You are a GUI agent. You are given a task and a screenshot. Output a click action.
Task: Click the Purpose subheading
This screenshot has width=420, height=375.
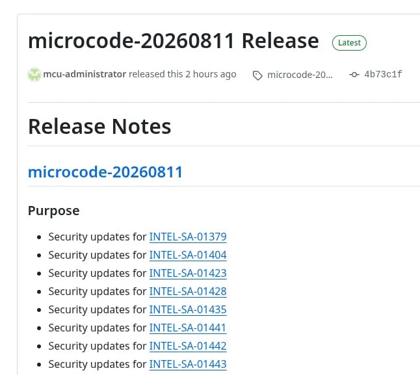coord(54,211)
